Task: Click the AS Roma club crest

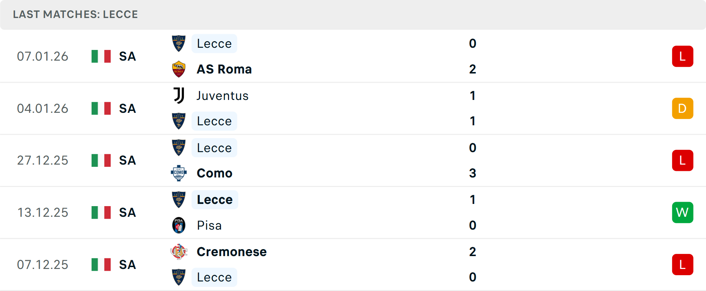Action: point(179,69)
